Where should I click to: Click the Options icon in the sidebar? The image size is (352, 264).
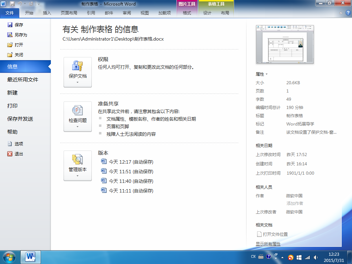click(10, 144)
